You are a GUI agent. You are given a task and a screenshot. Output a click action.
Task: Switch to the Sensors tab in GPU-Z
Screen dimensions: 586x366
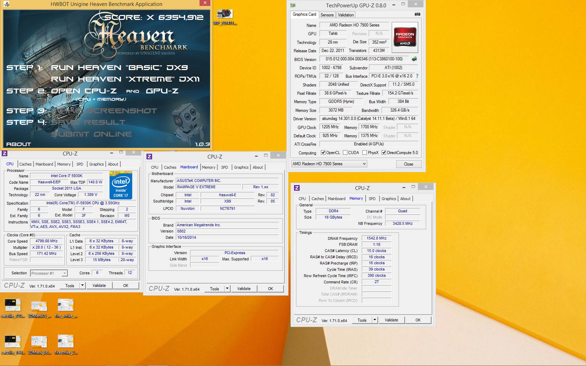327,15
